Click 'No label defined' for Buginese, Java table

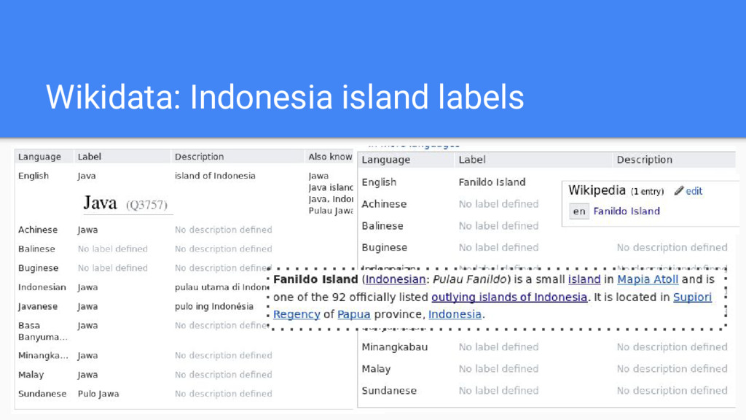(x=113, y=268)
